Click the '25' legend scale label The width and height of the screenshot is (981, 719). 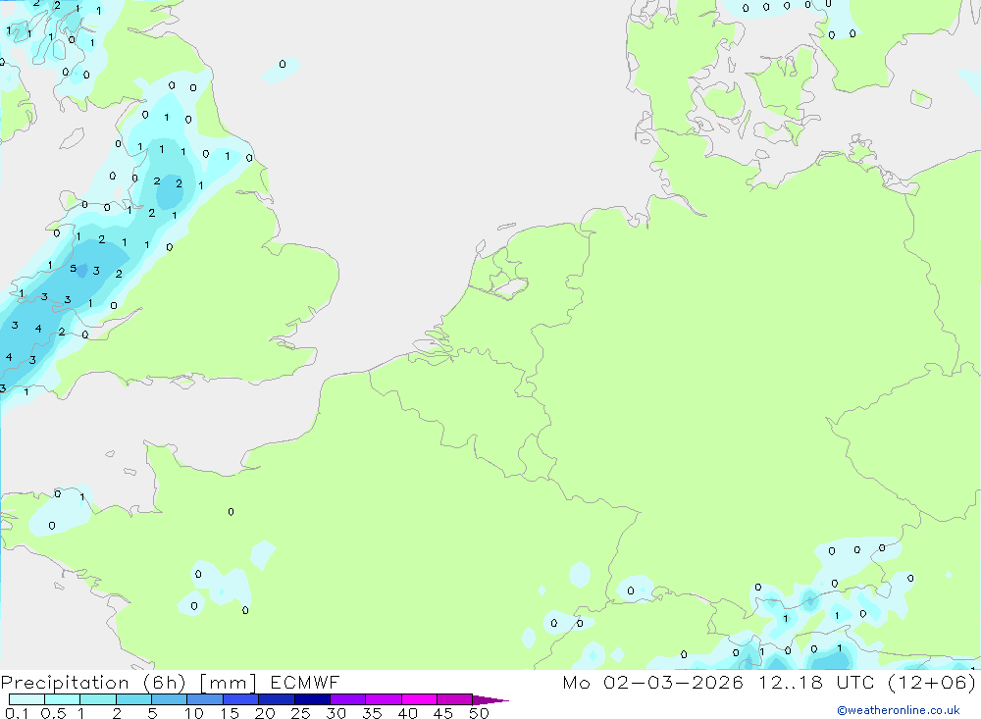tap(300, 713)
